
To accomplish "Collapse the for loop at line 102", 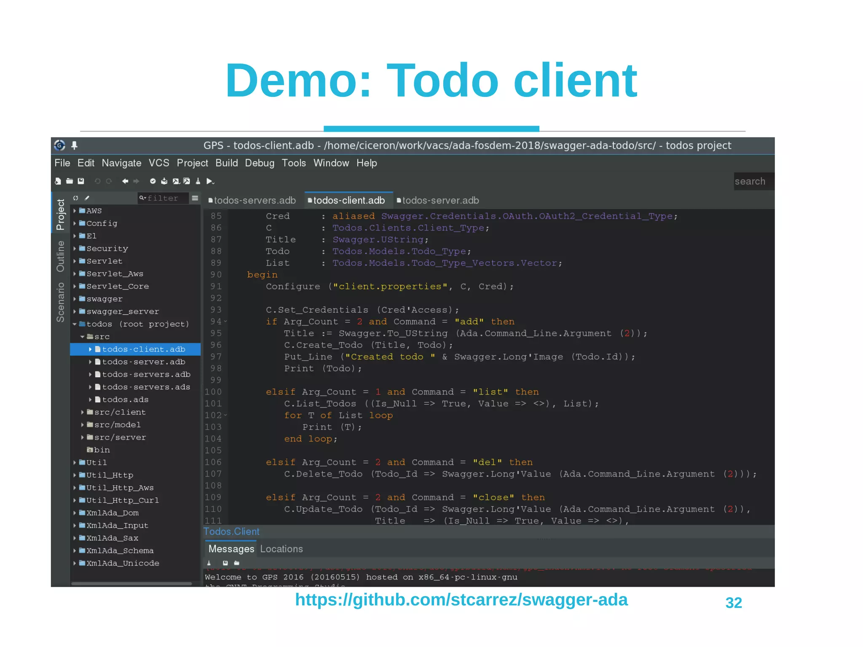I will click(225, 415).
